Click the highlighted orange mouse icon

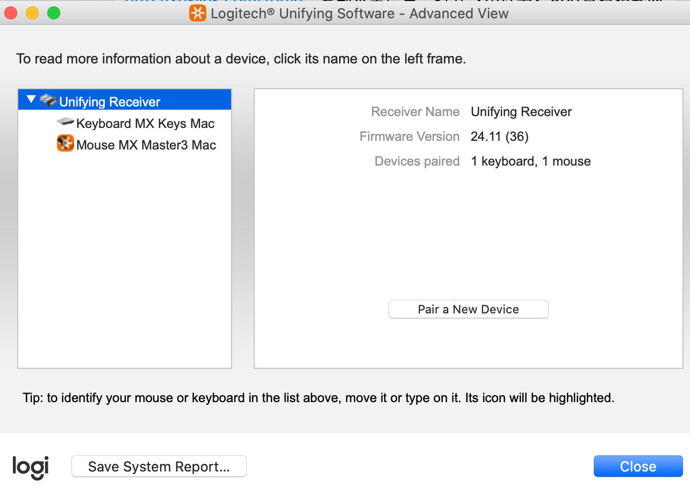pos(65,144)
